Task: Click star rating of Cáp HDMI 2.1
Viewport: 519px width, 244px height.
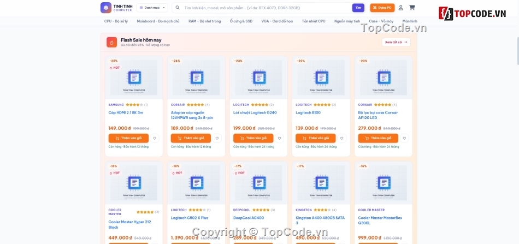Action: pos(134,105)
